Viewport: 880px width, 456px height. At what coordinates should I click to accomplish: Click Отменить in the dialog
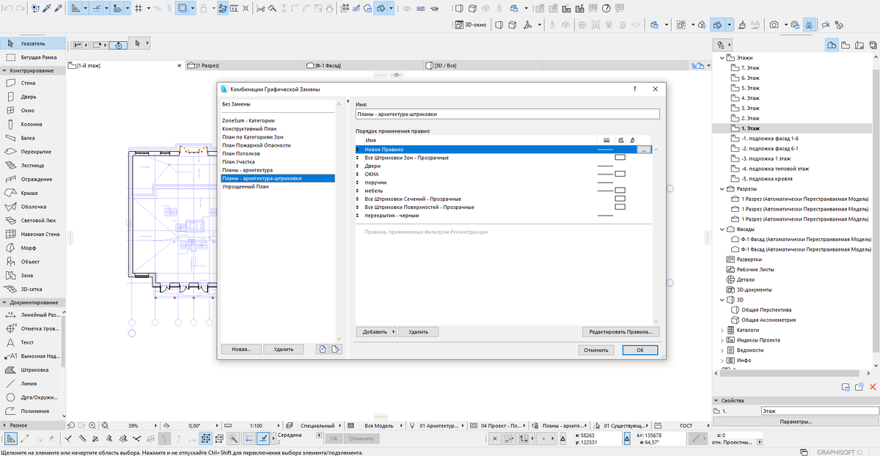tap(596, 350)
